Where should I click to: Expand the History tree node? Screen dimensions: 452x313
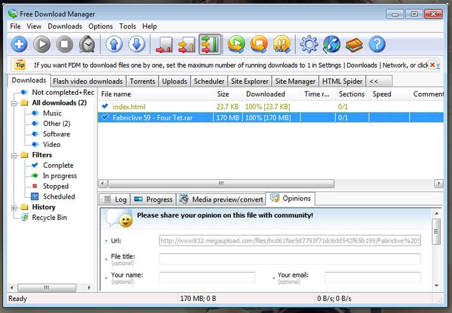tap(13, 207)
